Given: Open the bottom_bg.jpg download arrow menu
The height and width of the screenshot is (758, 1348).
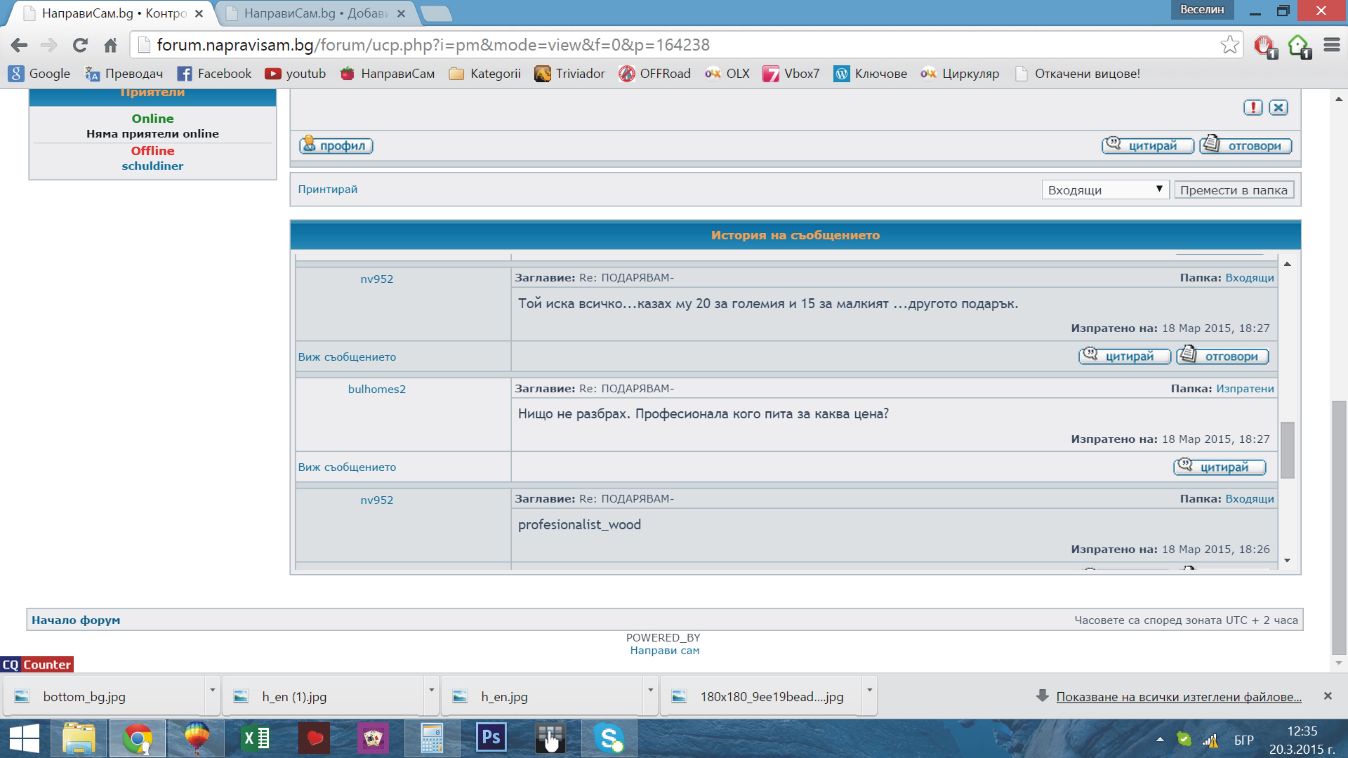Looking at the screenshot, I should (212, 691).
